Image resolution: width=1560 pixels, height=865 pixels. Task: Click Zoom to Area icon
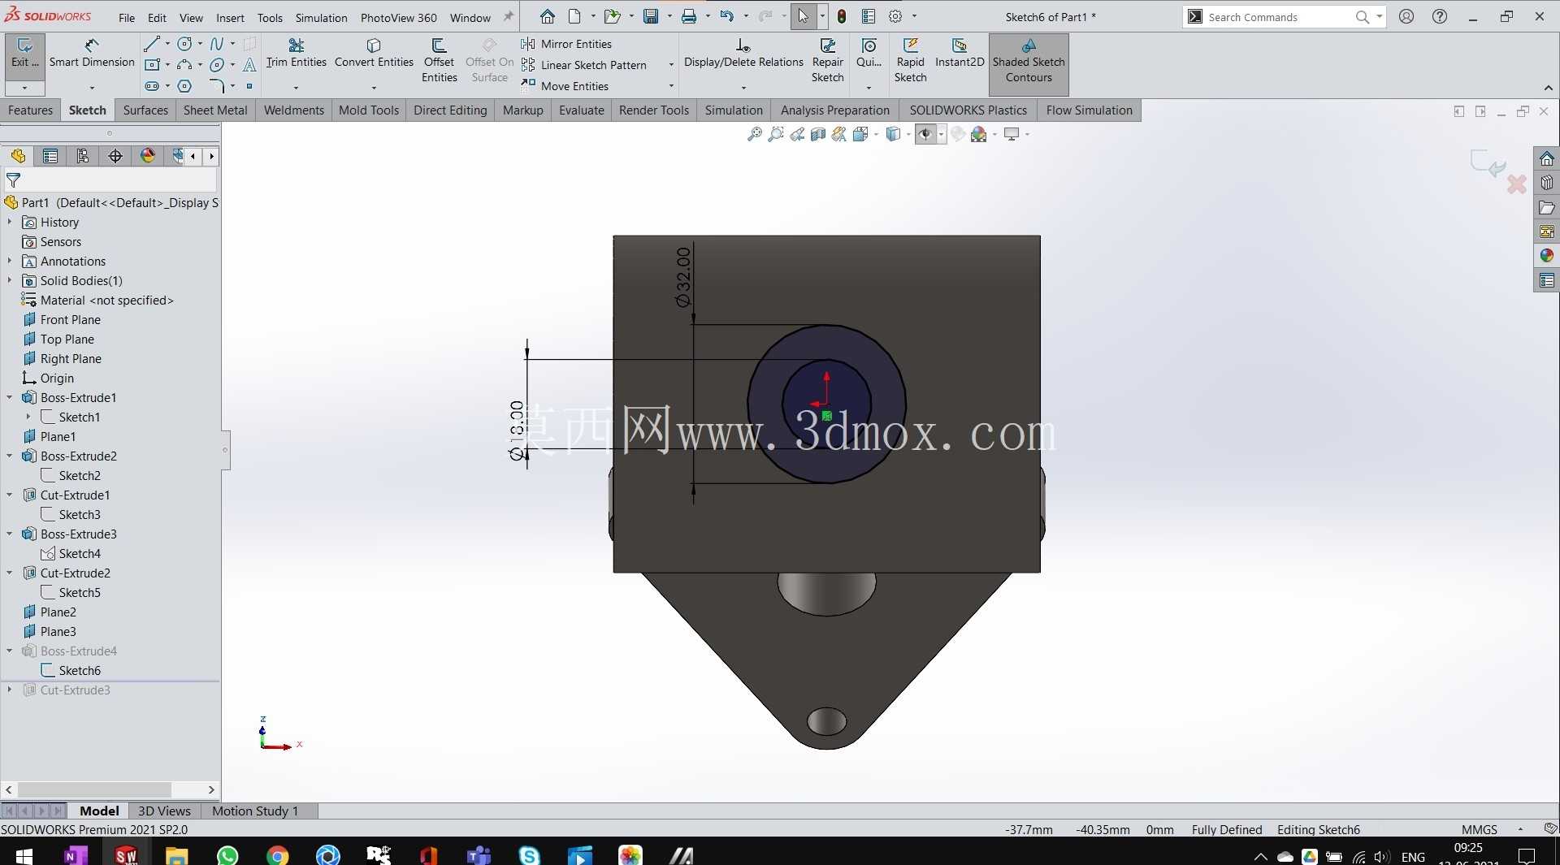click(x=776, y=135)
